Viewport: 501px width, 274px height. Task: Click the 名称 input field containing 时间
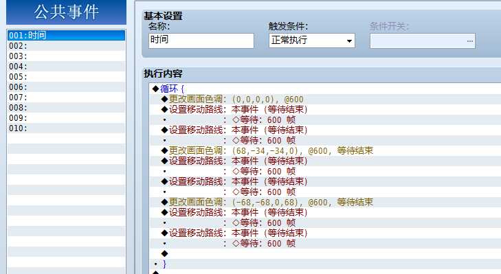[201, 41]
